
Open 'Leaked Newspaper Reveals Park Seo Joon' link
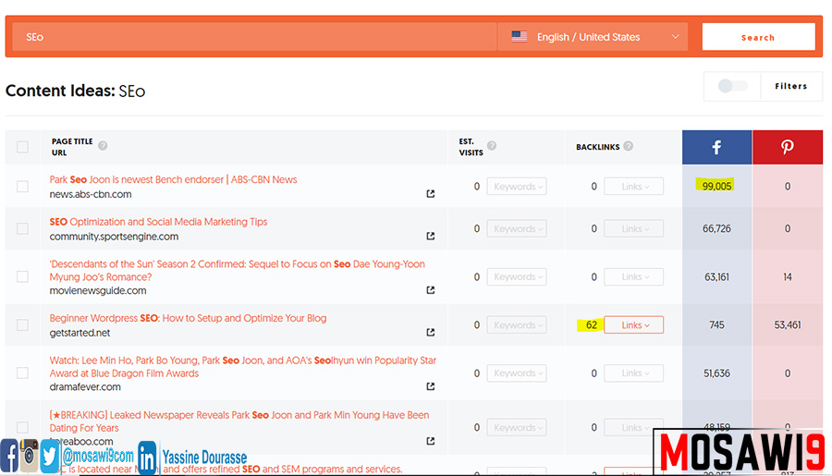[239, 421]
